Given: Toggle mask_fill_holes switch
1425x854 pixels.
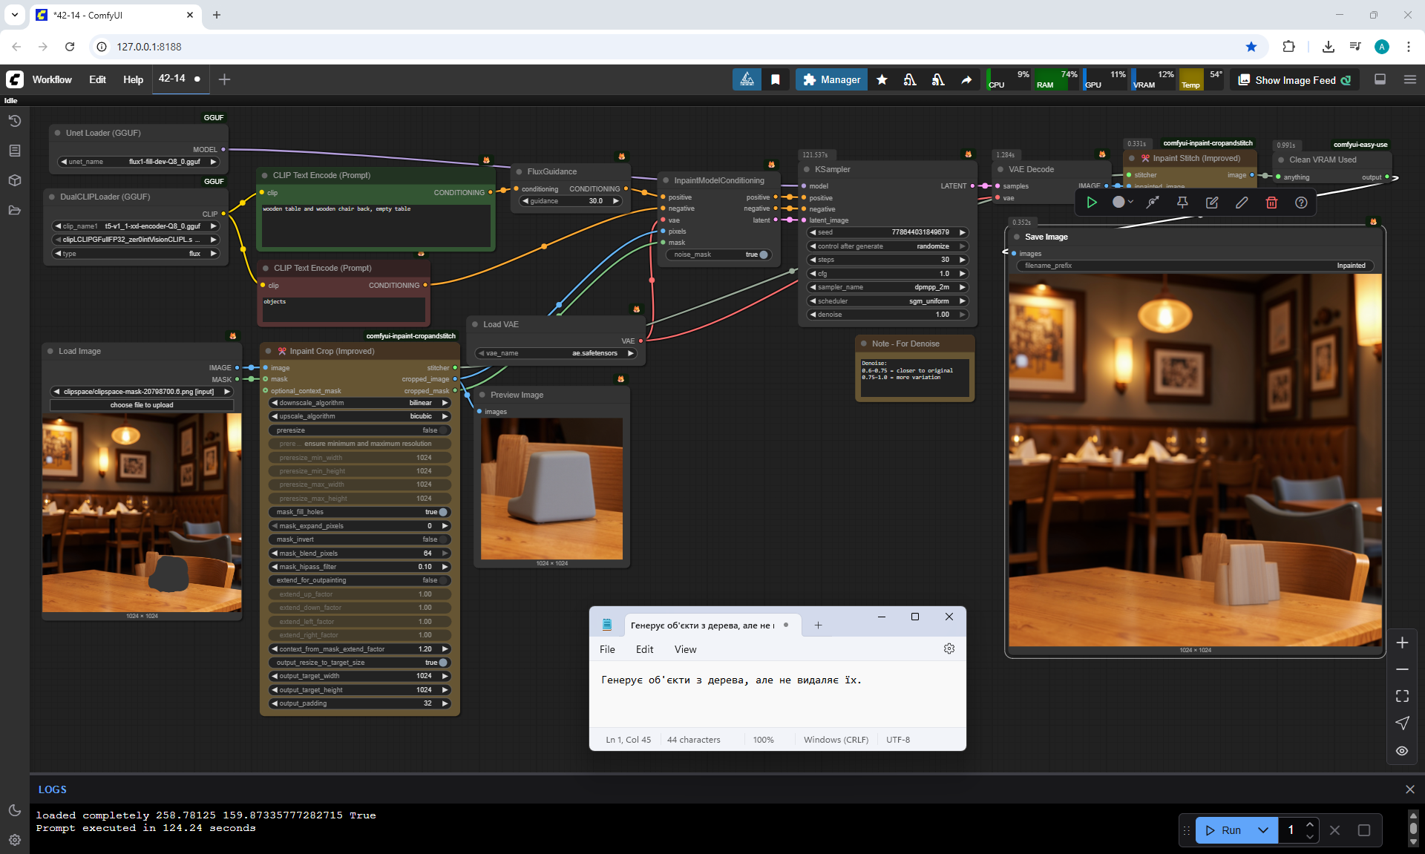Looking at the screenshot, I should (x=442, y=512).
